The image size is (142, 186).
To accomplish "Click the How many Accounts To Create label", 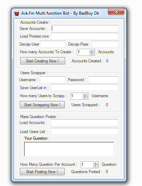I will pos(47,52).
